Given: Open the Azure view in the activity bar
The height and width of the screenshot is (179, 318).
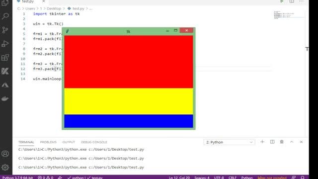Looking at the screenshot, I should click(x=5, y=85).
